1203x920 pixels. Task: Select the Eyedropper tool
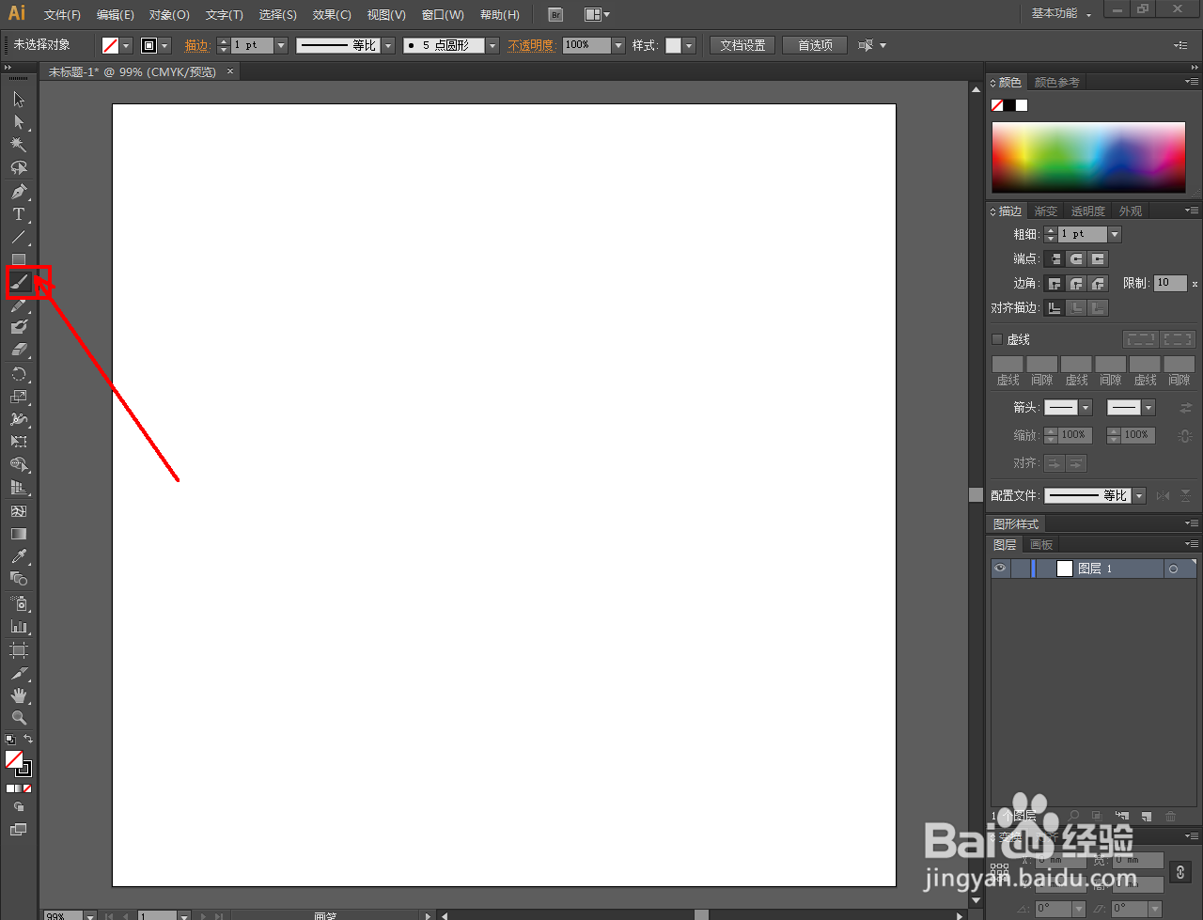tap(19, 556)
